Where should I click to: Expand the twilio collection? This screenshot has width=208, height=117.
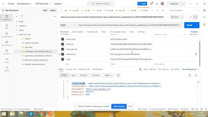[x=17, y=30]
